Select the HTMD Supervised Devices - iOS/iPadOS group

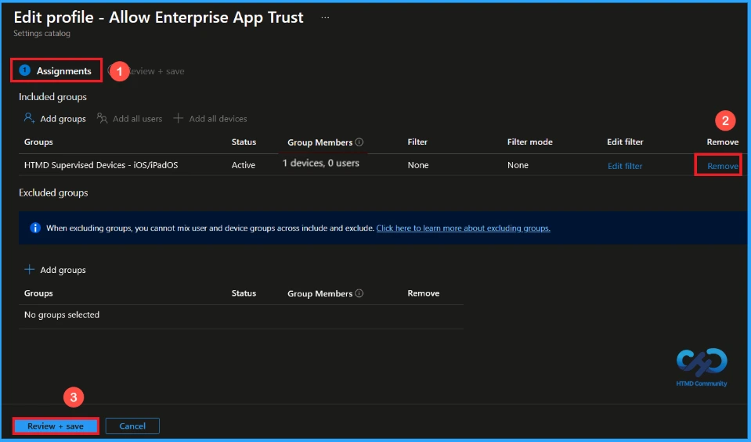(x=101, y=165)
